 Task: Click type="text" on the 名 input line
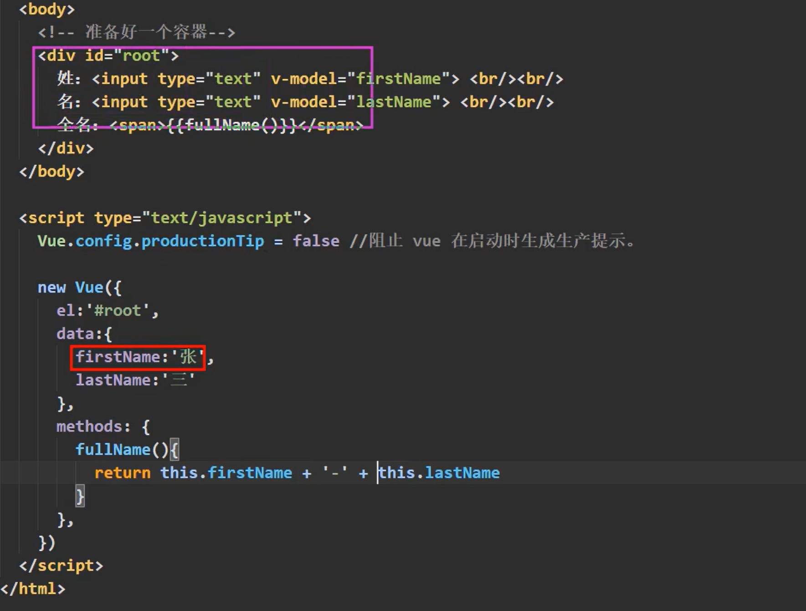[209, 102]
